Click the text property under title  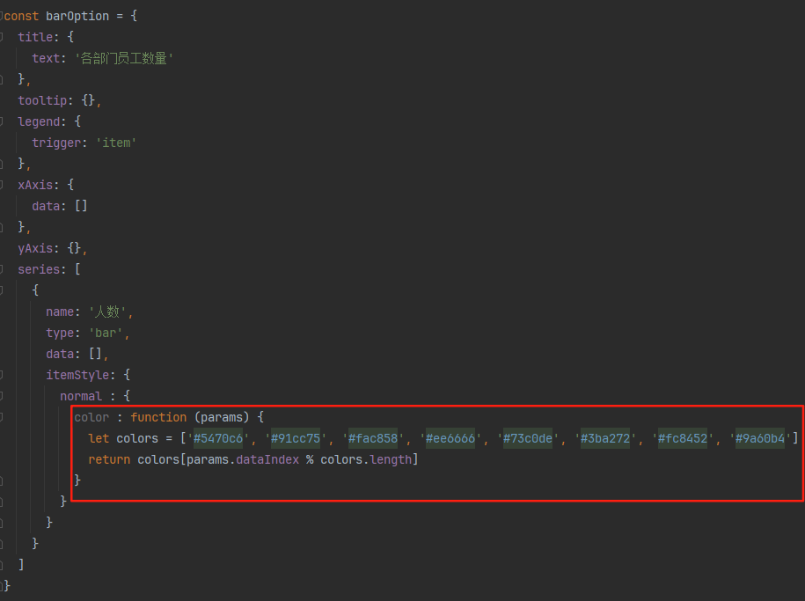(46, 58)
